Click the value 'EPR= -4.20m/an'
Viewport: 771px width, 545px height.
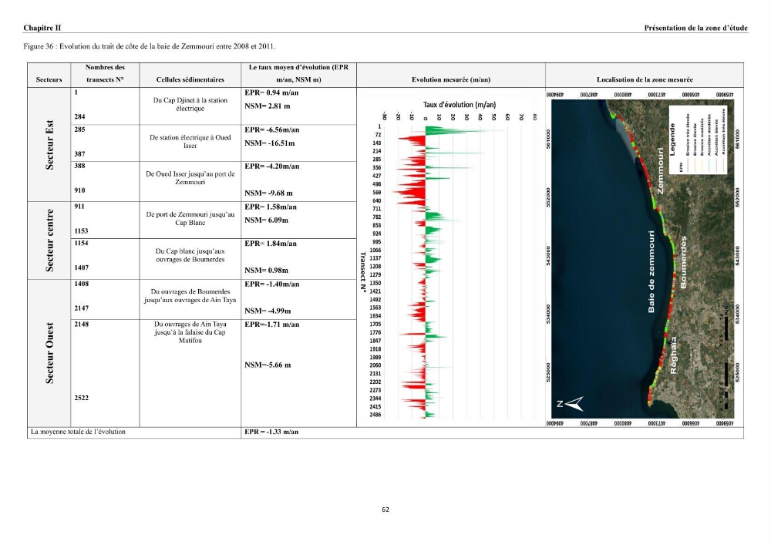272,167
